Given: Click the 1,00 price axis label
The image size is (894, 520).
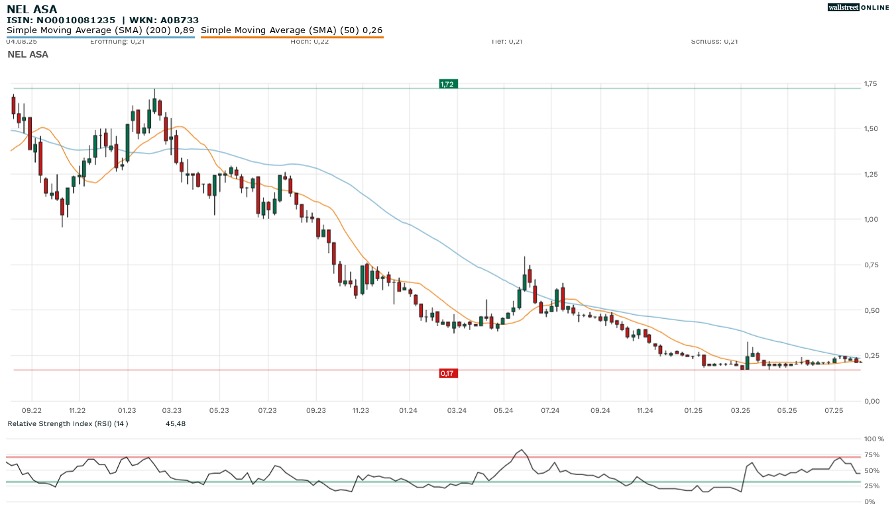Looking at the screenshot, I should 869,220.
